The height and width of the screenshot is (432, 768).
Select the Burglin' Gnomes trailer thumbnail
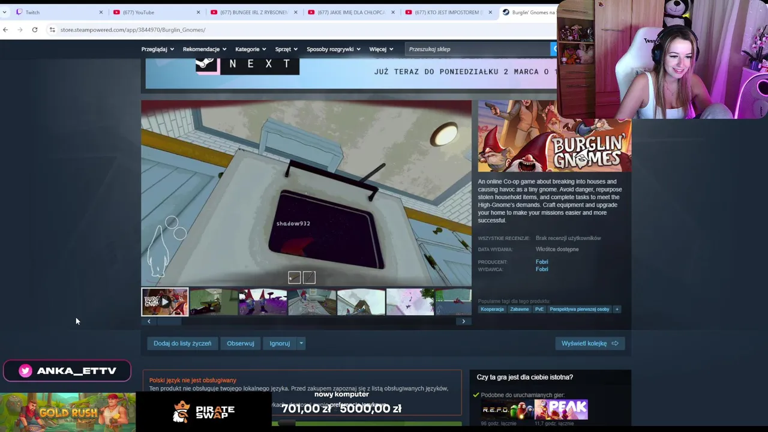(x=164, y=302)
